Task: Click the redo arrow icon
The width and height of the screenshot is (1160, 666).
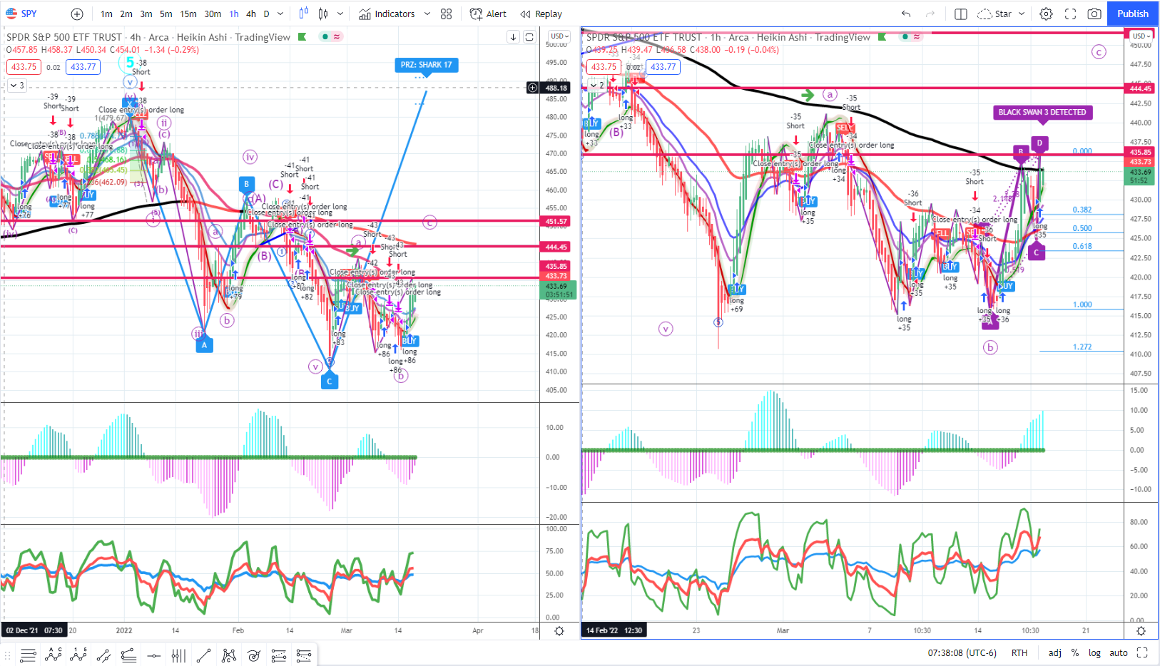Action: [x=930, y=14]
